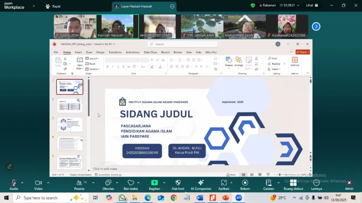362x203 pixels.
Task: Open the Select dropdown in Editing
Action: pyautogui.click(x=274, y=69)
